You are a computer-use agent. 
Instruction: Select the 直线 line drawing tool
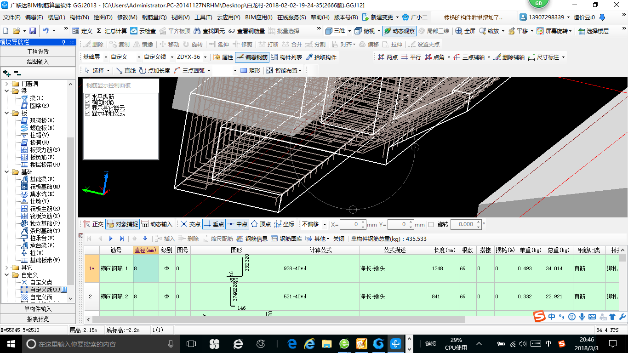click(x=126, y=70)
